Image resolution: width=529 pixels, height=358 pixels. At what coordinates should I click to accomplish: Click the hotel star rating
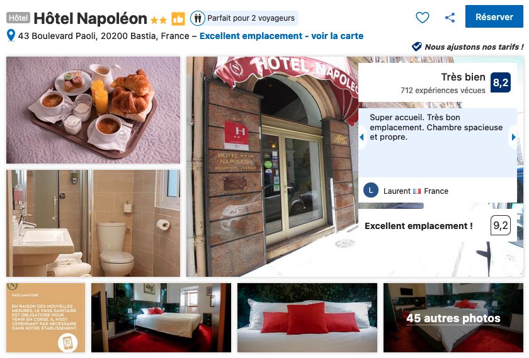[x=159, y=20]
